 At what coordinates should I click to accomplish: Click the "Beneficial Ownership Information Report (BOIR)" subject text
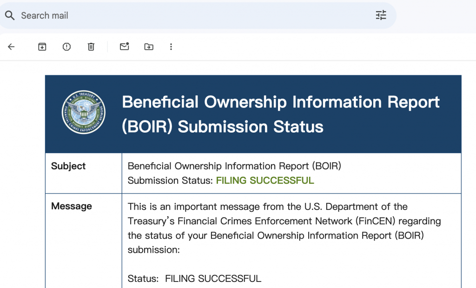pos(234,166)
